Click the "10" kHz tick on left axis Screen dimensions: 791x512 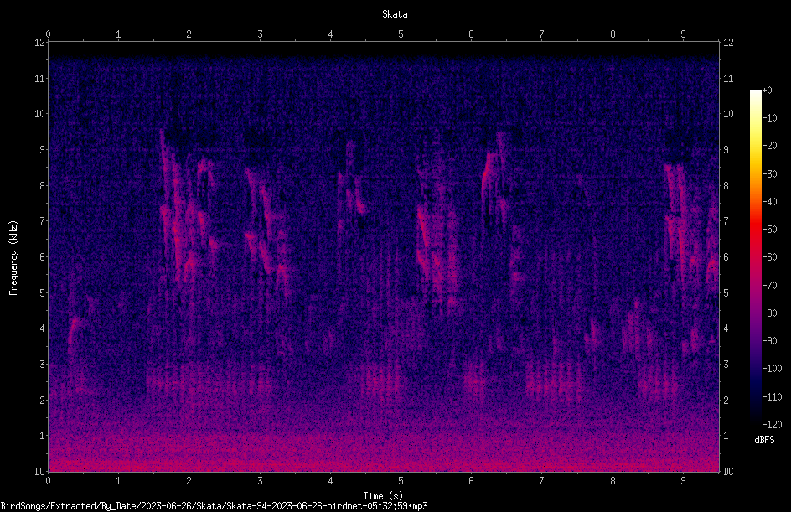39,114
